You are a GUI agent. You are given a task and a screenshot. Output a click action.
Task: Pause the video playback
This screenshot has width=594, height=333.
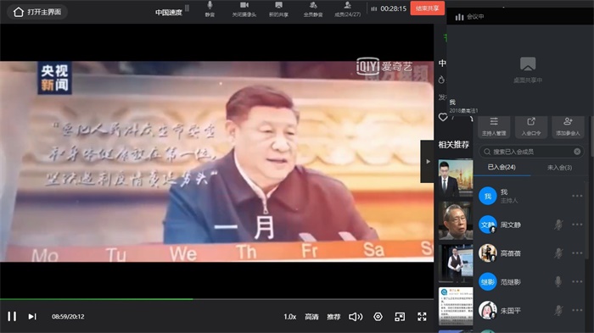click(x=12, y=316)
